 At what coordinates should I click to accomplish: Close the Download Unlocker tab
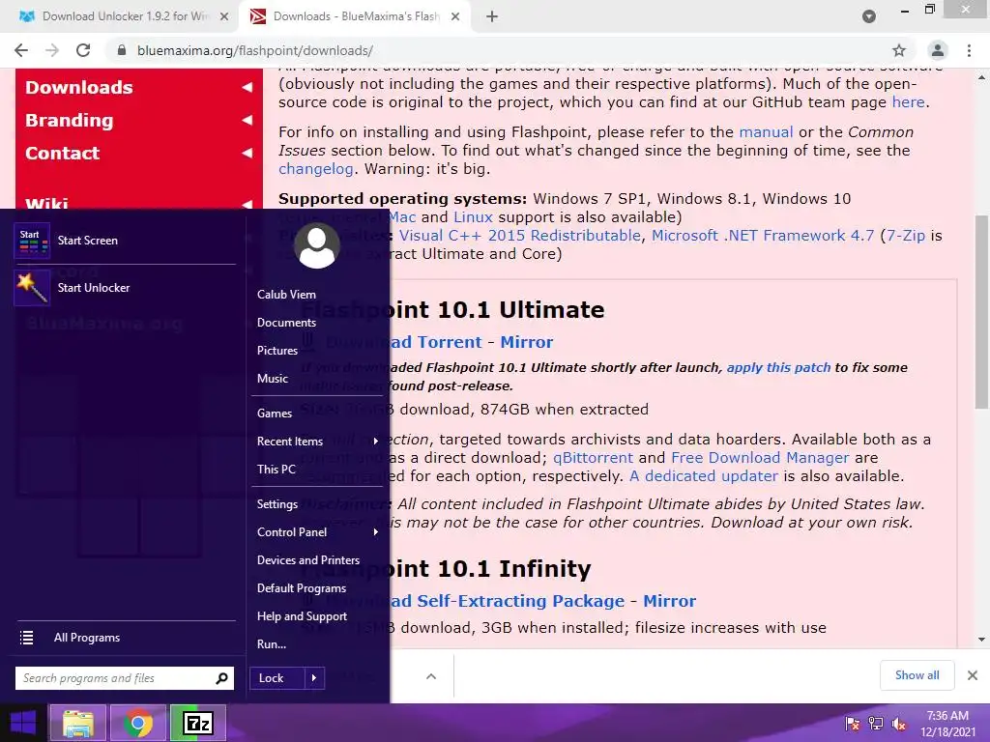[224, 16]
